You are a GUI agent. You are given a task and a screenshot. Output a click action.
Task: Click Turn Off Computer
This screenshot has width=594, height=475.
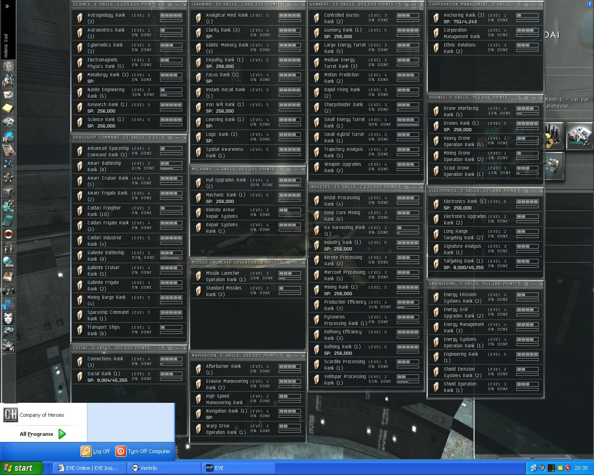point(143,451)
